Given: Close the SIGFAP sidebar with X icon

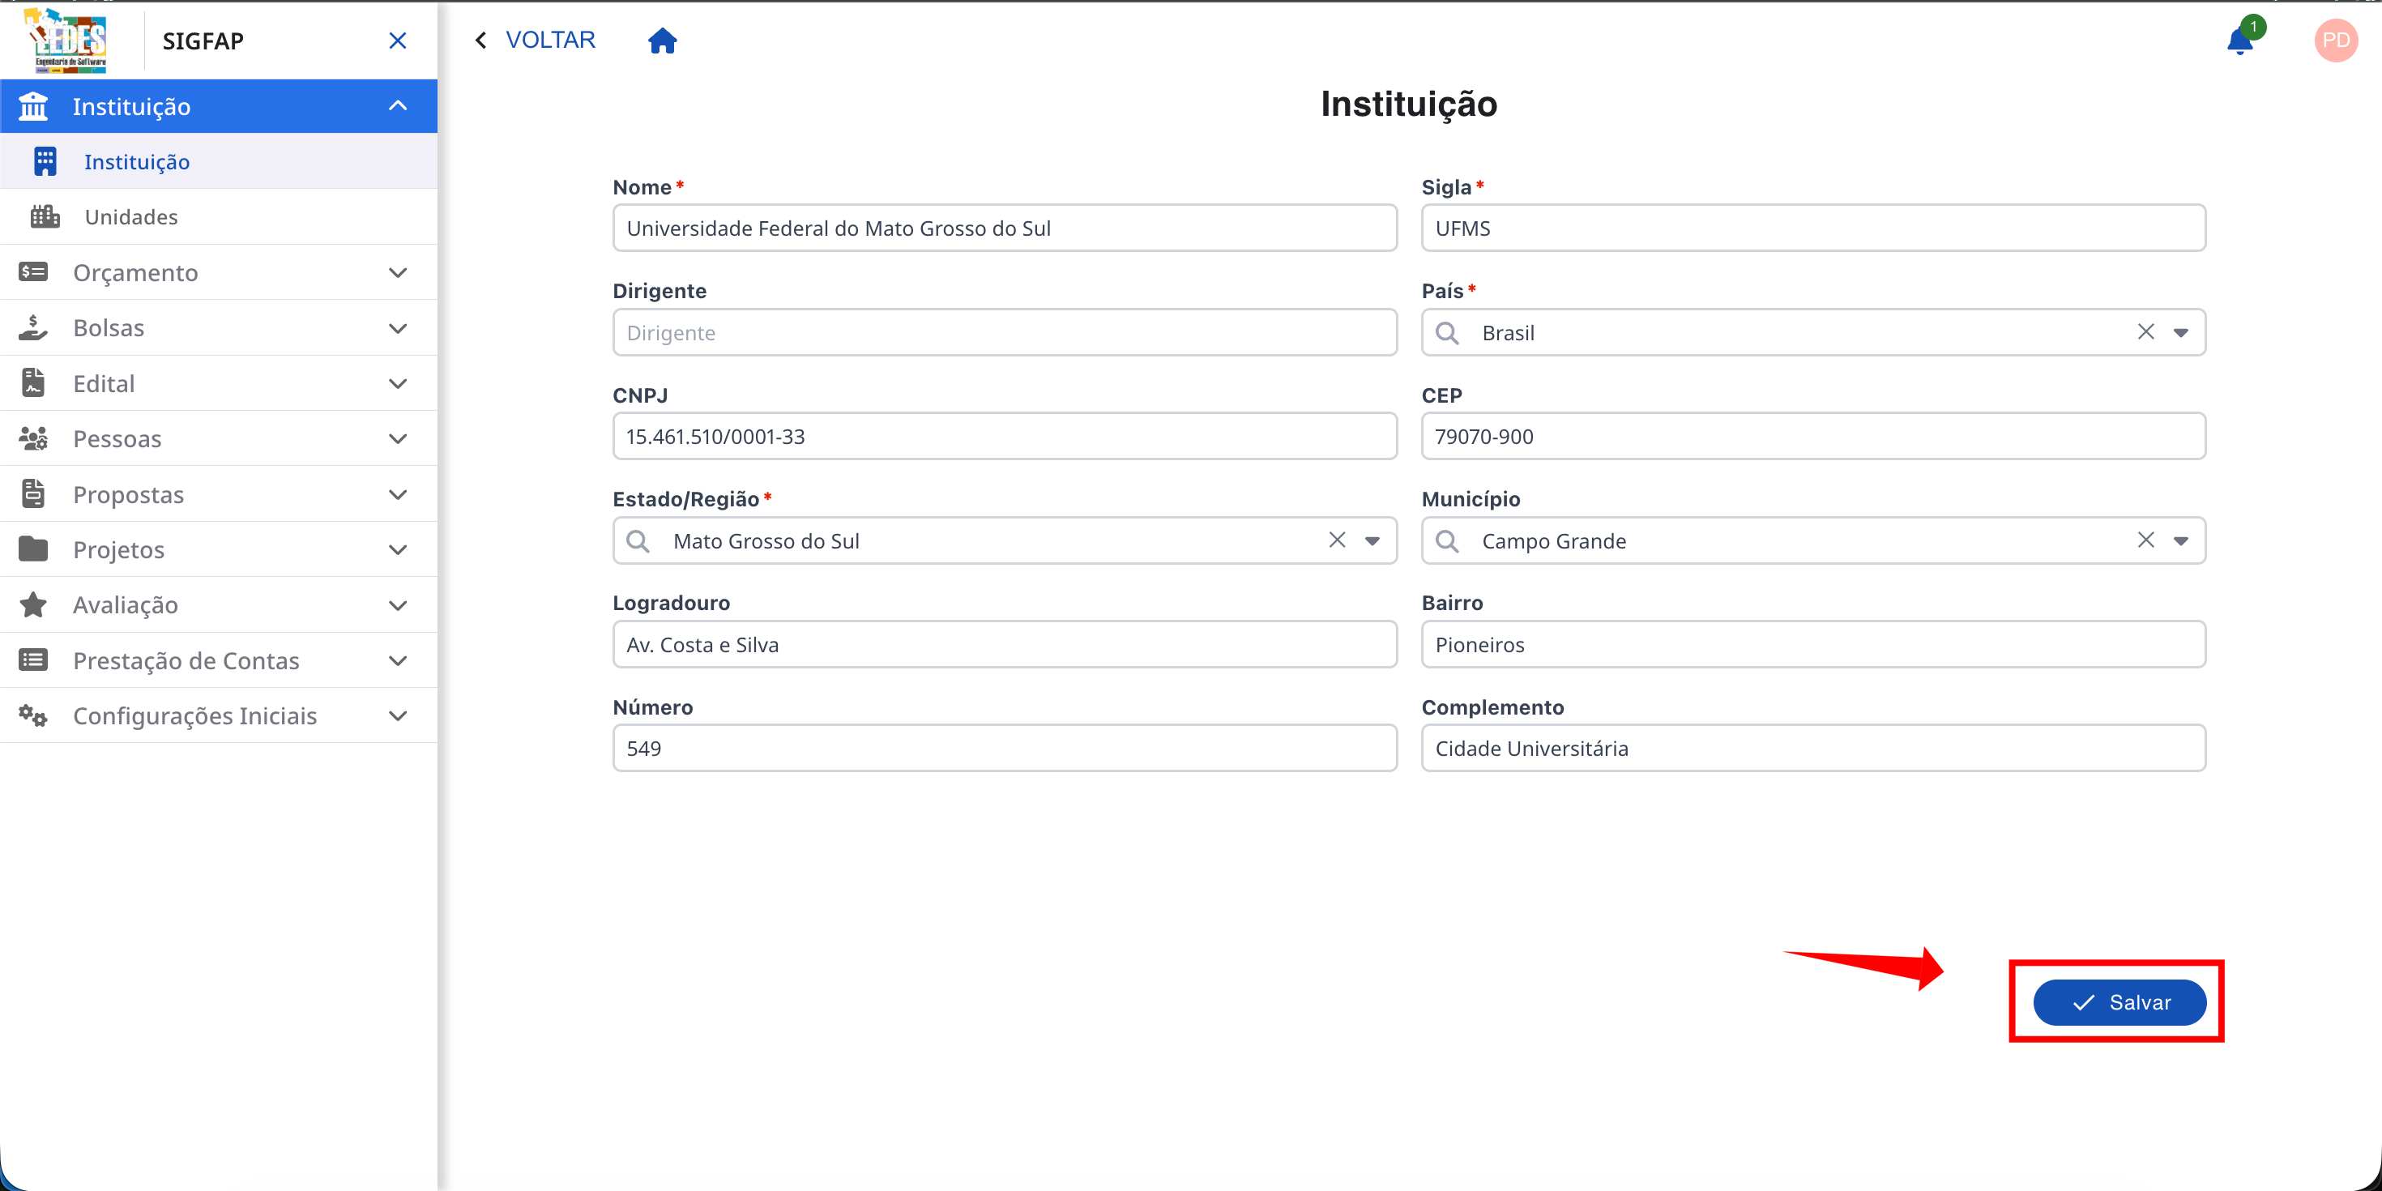Looking at the screenshot, I should 398,41.
